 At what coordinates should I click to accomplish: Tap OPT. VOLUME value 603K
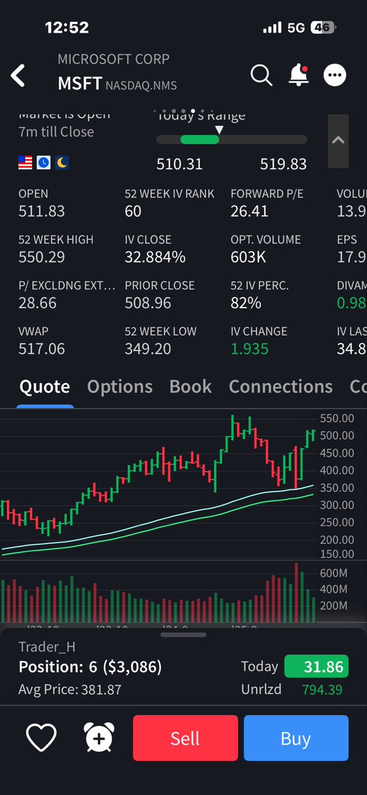(248, 257)
